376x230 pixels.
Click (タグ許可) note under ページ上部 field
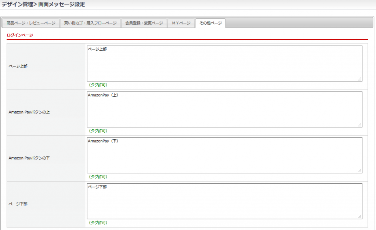pyautogui.click(x=98, y=85)
